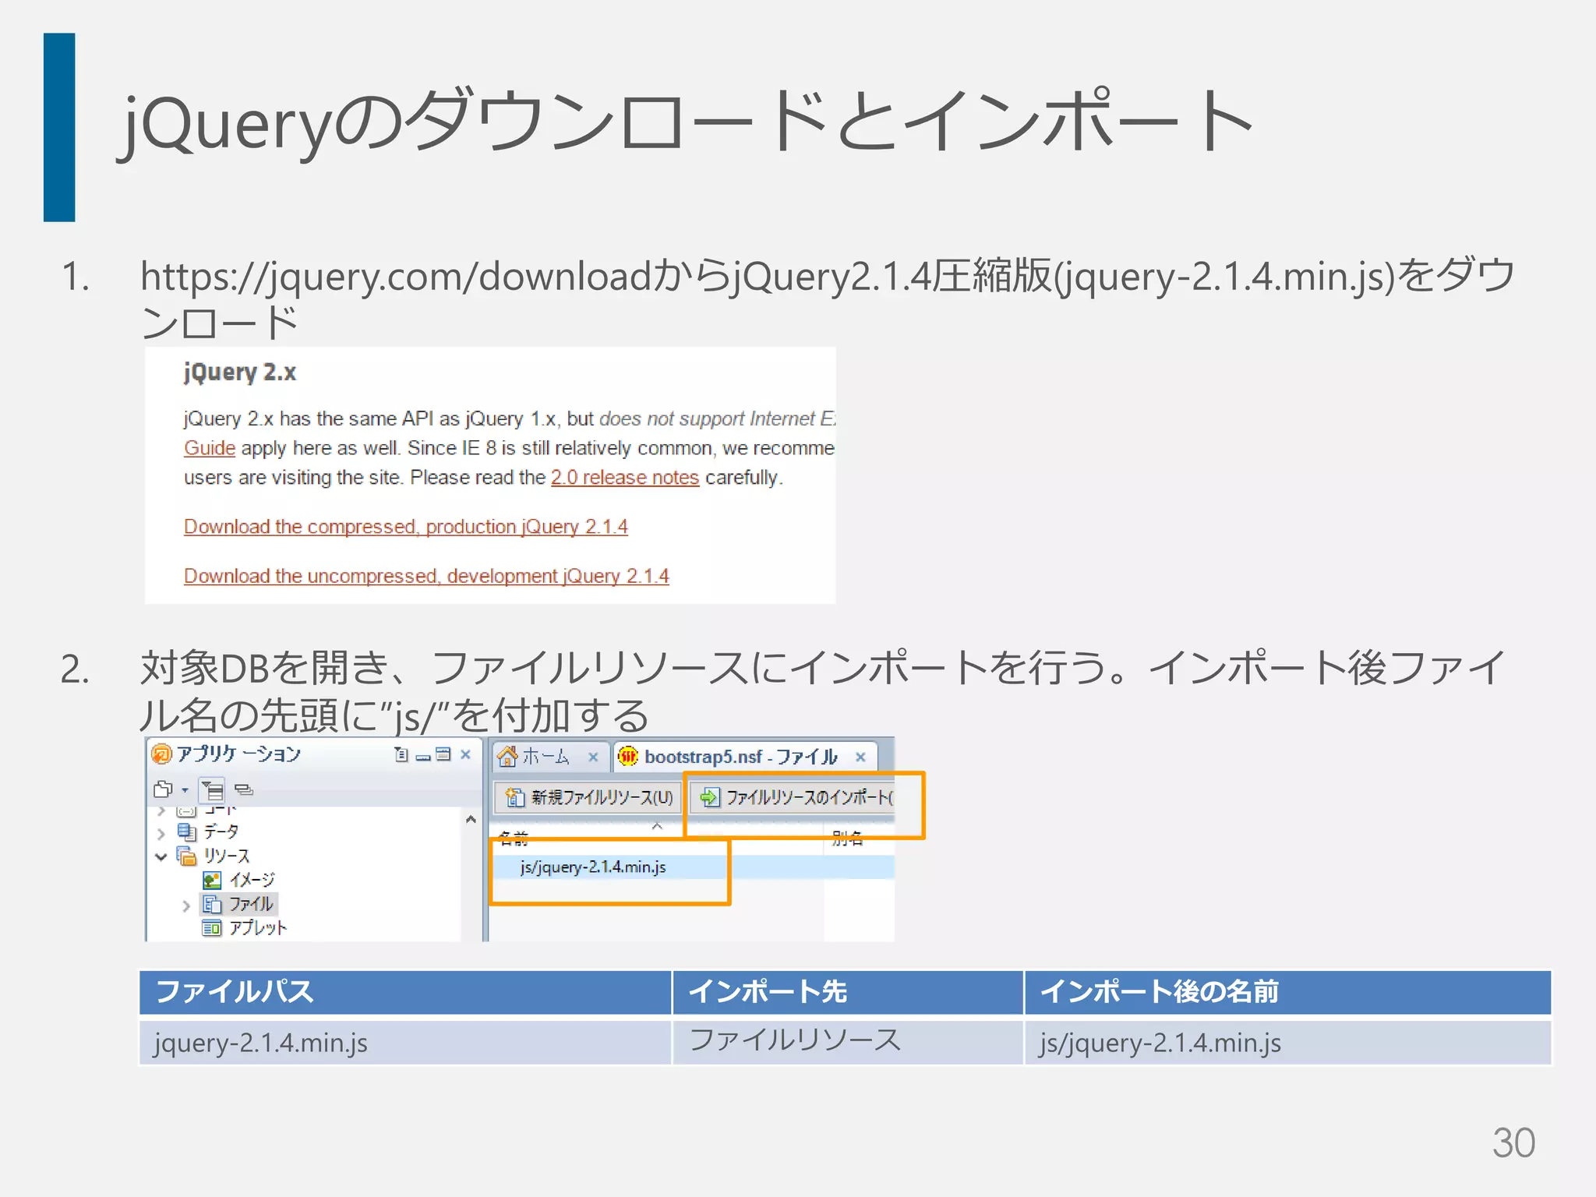Open the dropdown arrow beside application folder icon
Image resolution: width=1596 pixels, height=1197 pixels.
[185, 790]
